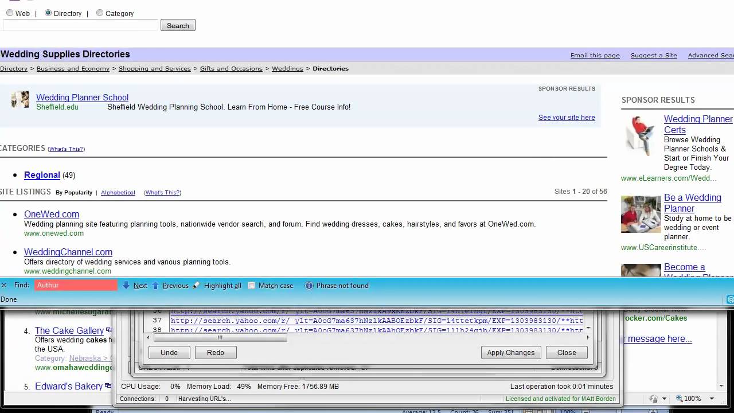
Task: Click www.USCareerinstitute.... sponsor URL
Action: point(663,248)
